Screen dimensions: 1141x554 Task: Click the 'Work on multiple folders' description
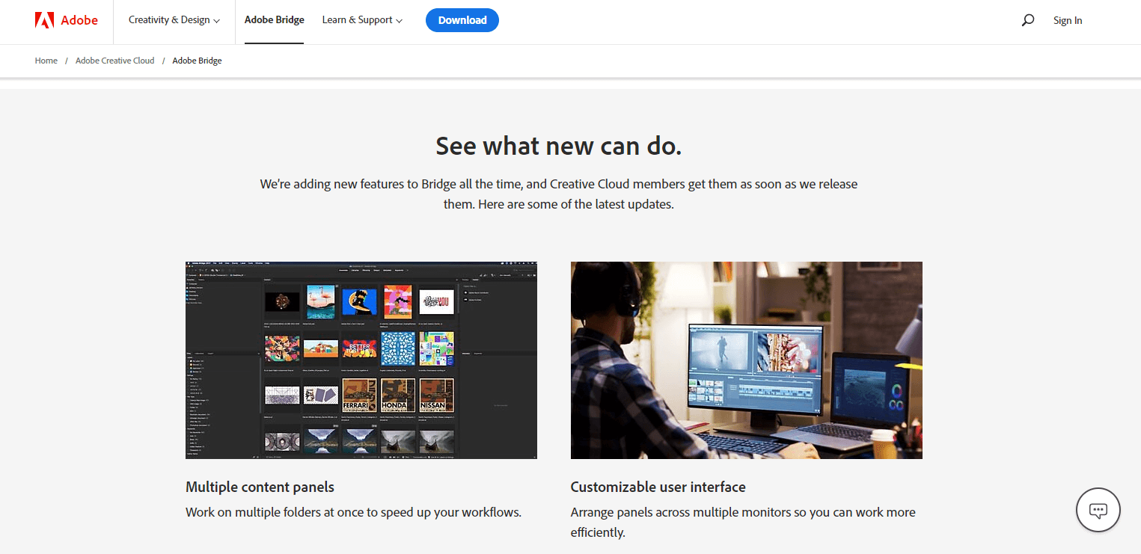(353, 512)
